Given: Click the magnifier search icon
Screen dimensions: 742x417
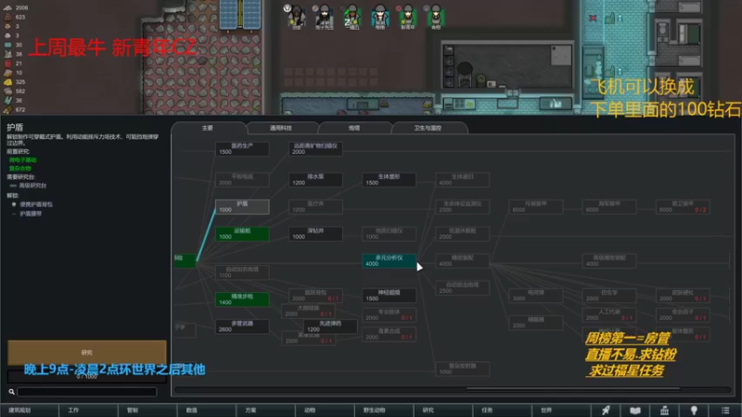Looking at the screenshot, I should click(11, 391).
